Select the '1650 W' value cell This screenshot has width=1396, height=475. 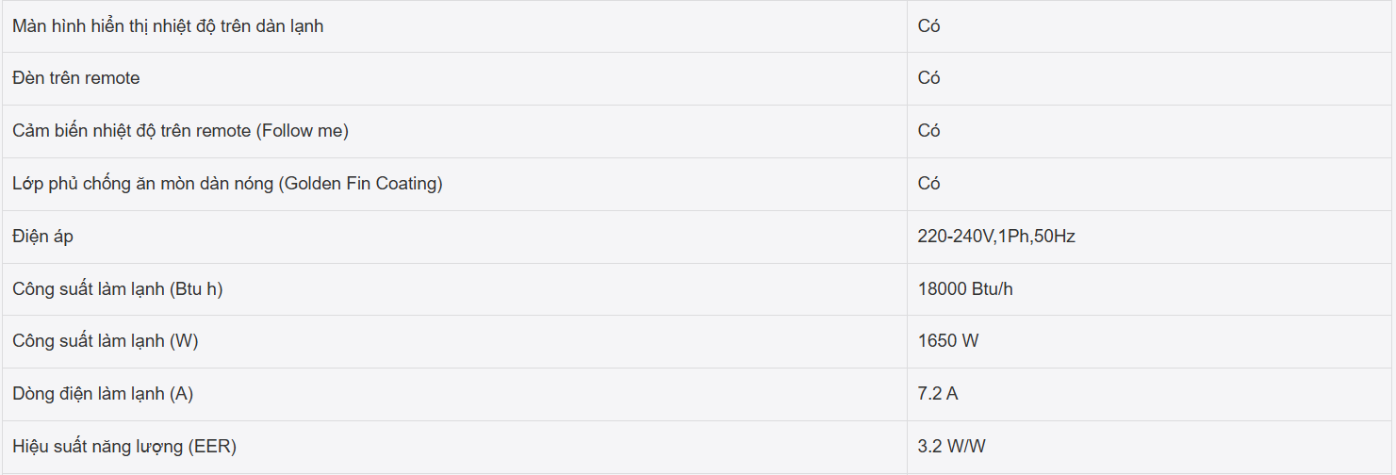click(948, 341)
